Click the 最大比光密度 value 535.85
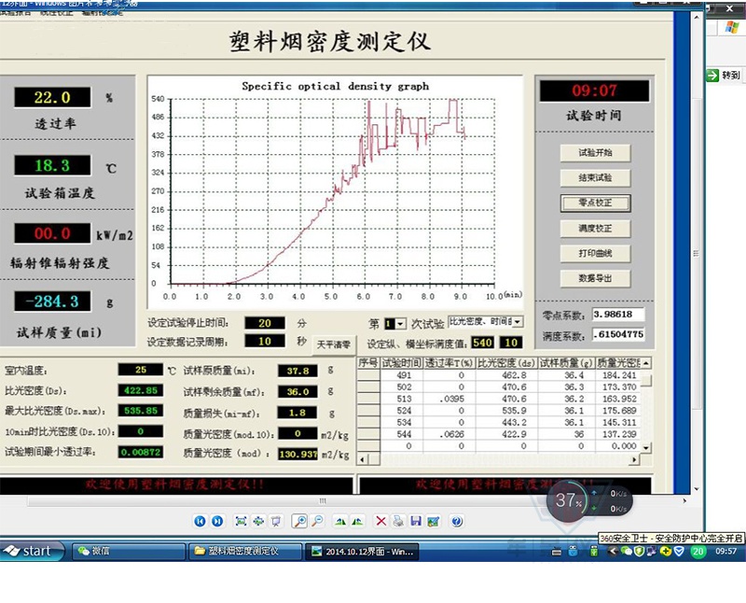The height and width of the screenshot is (603, 746). [x=141, y=411]
